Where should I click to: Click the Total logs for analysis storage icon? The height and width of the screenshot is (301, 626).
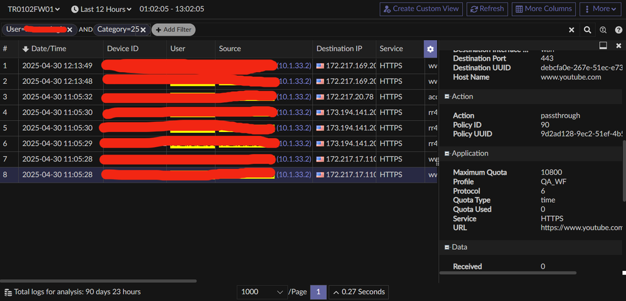click(x=8, y=292)
